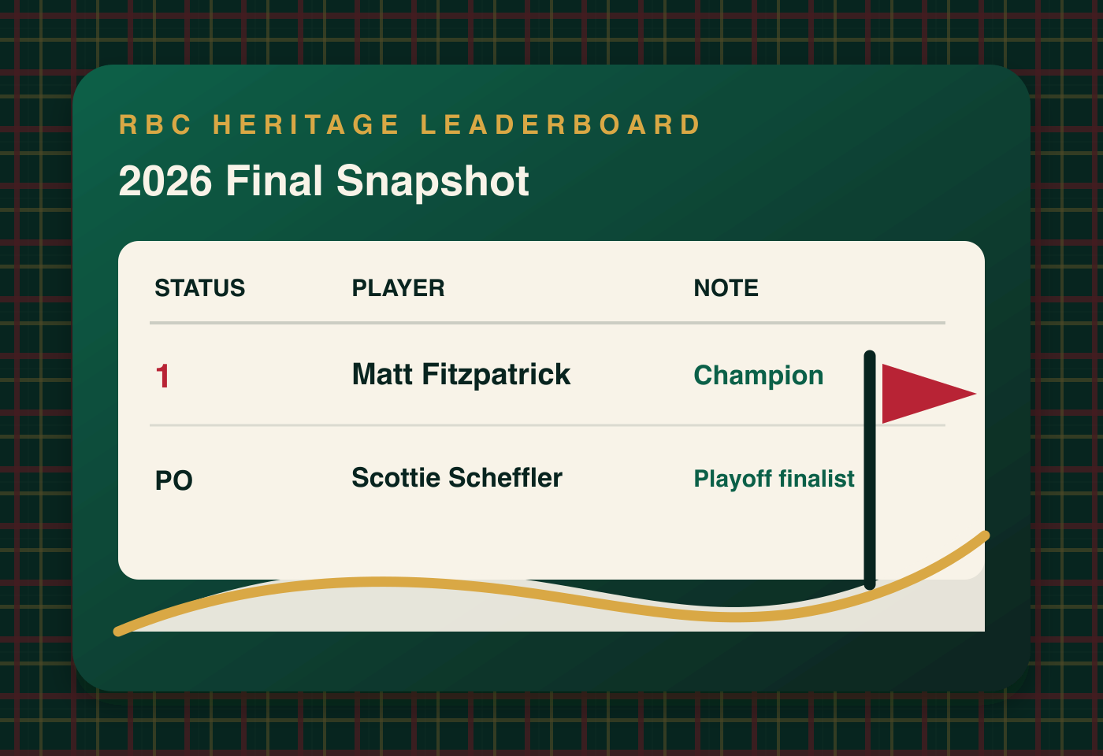Select the word LEADERBOARD in the gold heading
The height and width of the screenshot is (756, 1103).
[560, 125]
